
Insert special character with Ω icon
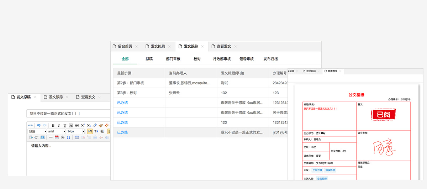[x=69, y=137]
